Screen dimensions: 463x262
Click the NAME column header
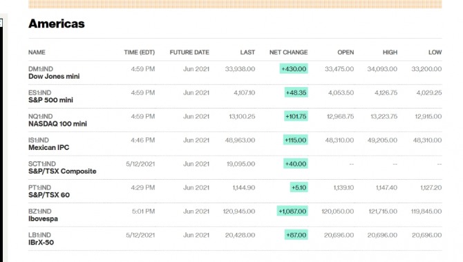tap(37, 53)
